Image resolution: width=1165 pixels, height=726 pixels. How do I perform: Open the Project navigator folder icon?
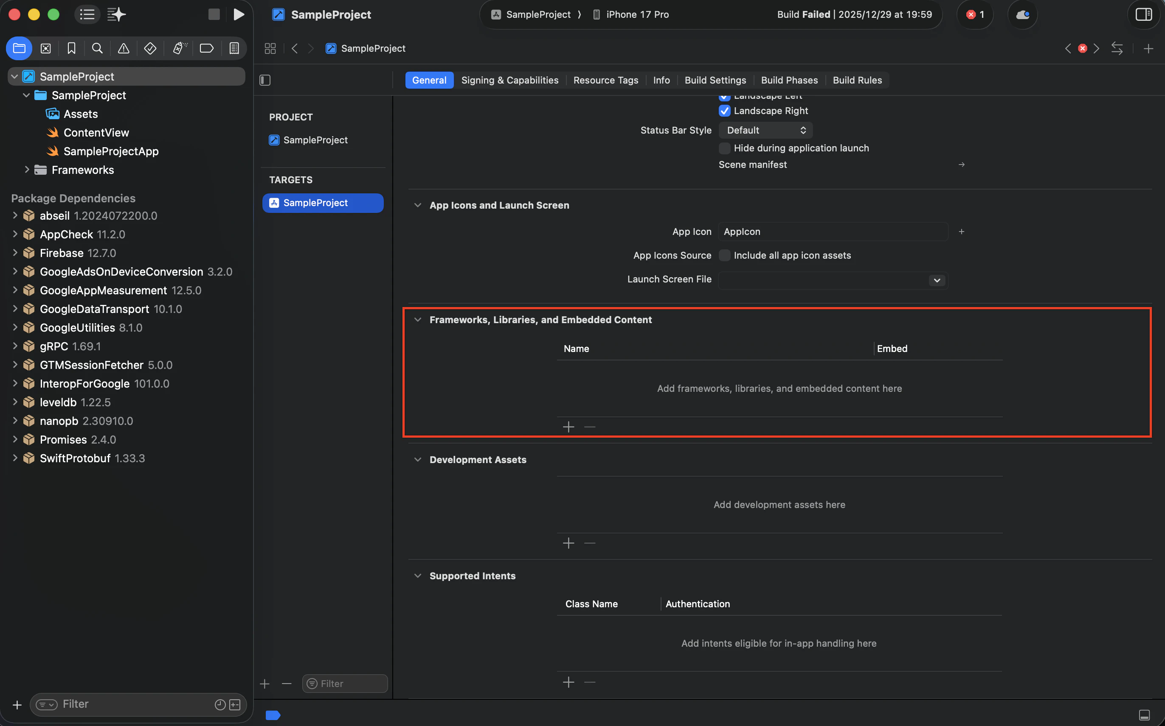coord(19,48)
